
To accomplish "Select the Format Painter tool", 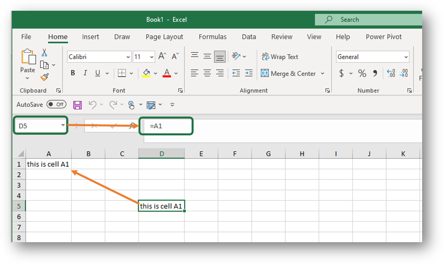I will [44, 76].
